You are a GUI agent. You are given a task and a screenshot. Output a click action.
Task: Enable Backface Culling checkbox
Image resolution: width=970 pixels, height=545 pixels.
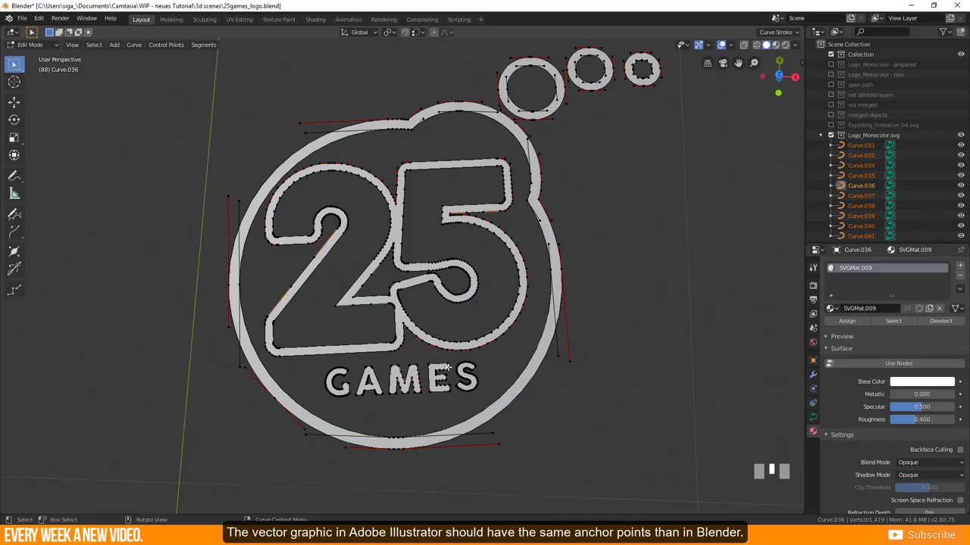(x=960, y=450)
